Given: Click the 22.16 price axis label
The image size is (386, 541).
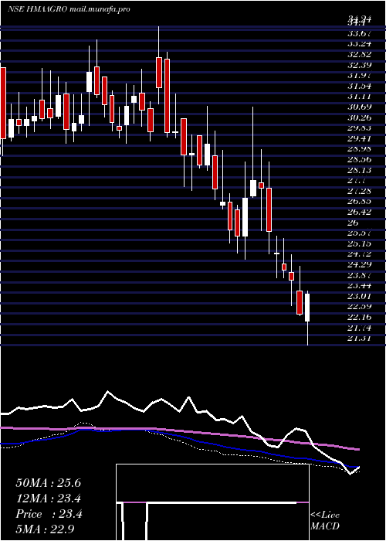Looking at the screenshot, I should coord(359,317).
